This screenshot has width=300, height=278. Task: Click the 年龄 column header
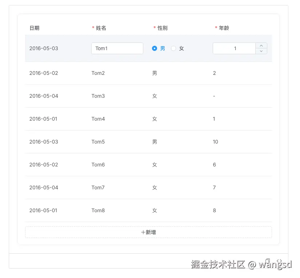coord(224,28)
